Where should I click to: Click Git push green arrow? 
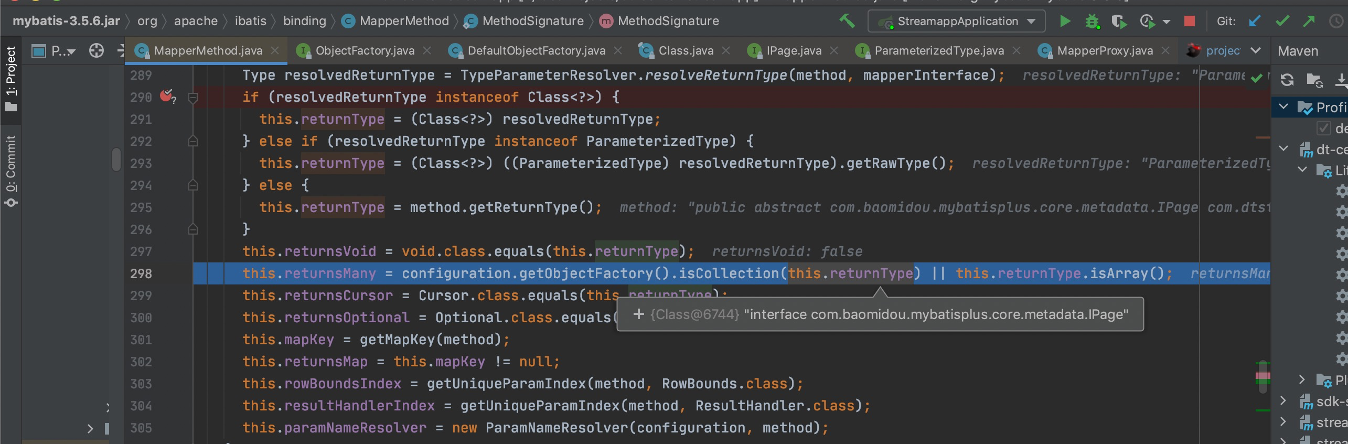(1309, 22)
